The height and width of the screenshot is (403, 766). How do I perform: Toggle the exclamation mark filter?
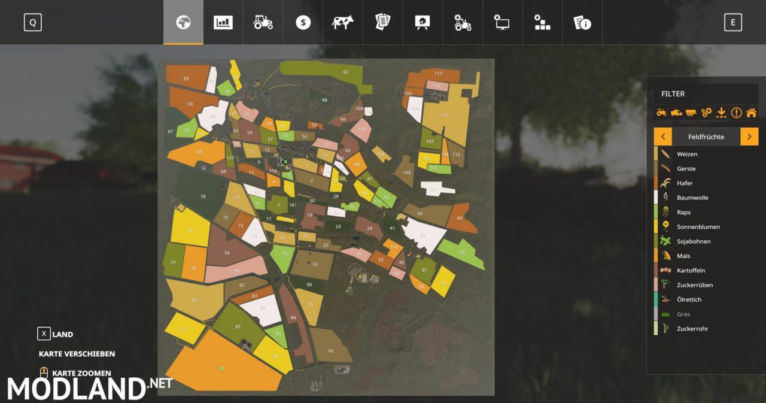(x=736, y=112)
